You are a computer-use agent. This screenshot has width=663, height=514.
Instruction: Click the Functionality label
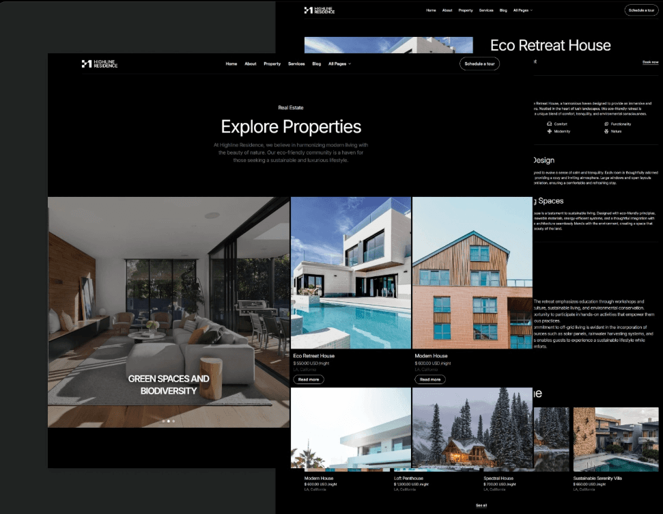tap(621, 124)
